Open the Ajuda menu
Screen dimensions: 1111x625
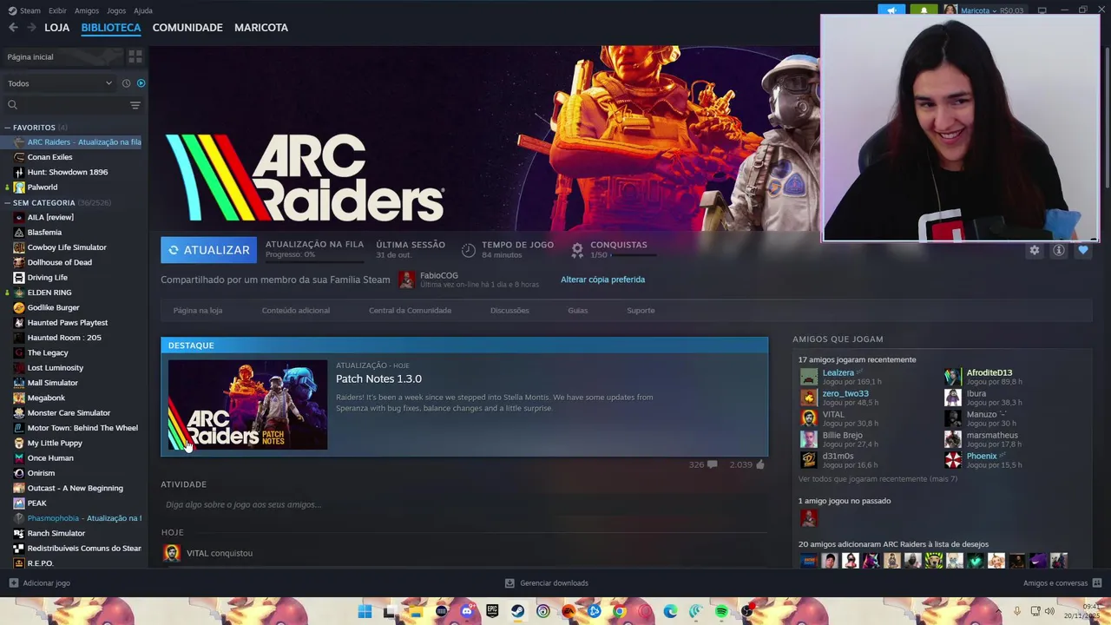click(143, 10)
